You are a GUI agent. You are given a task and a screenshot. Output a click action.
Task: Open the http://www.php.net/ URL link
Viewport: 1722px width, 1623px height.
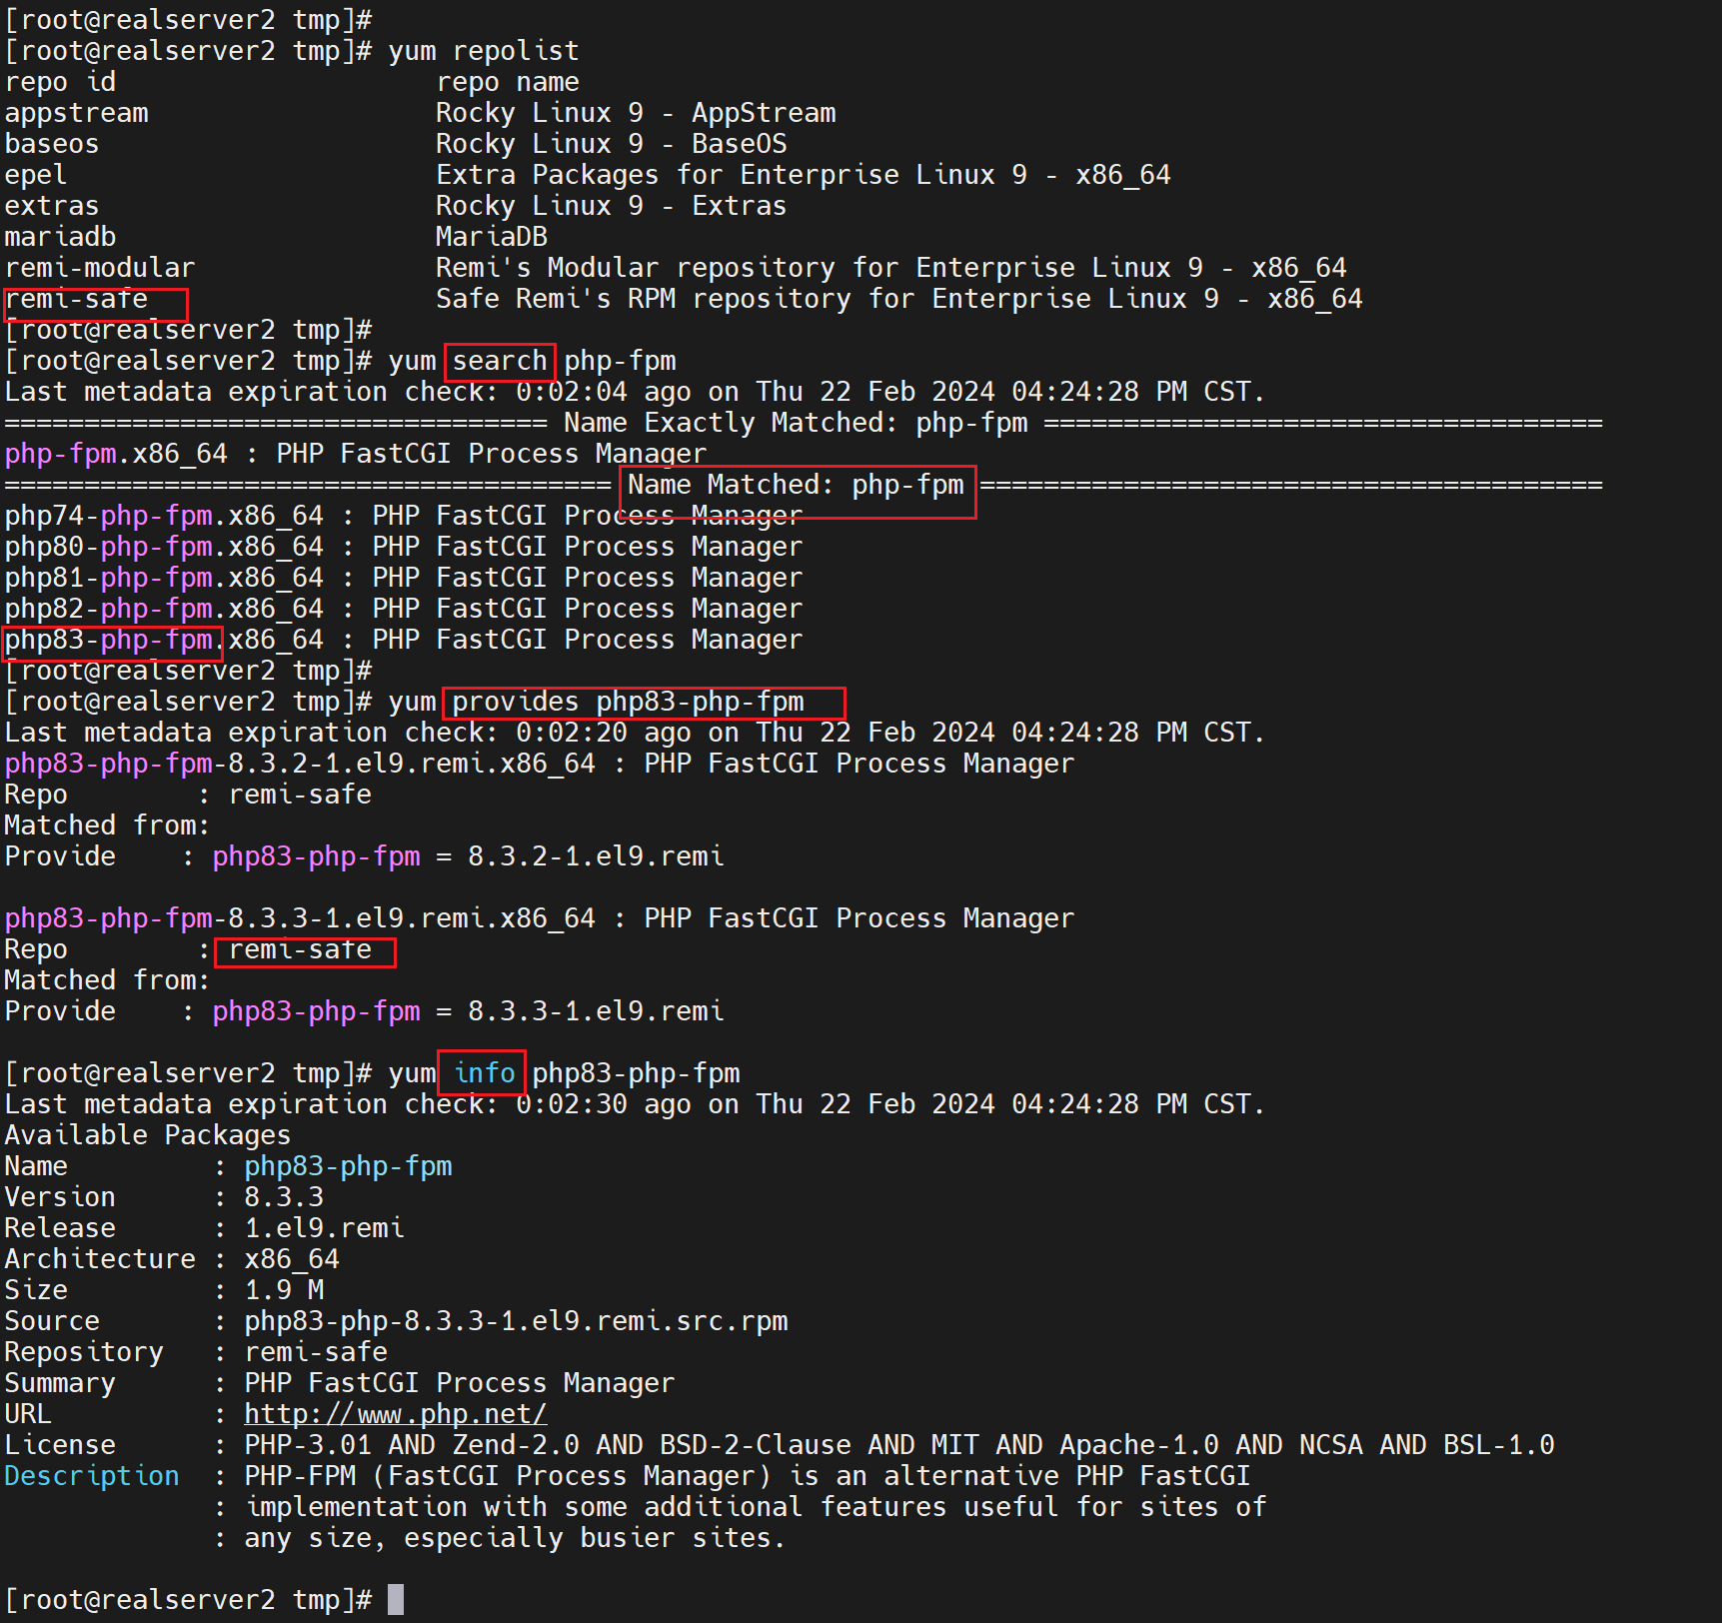click(x=395, y=1414)
